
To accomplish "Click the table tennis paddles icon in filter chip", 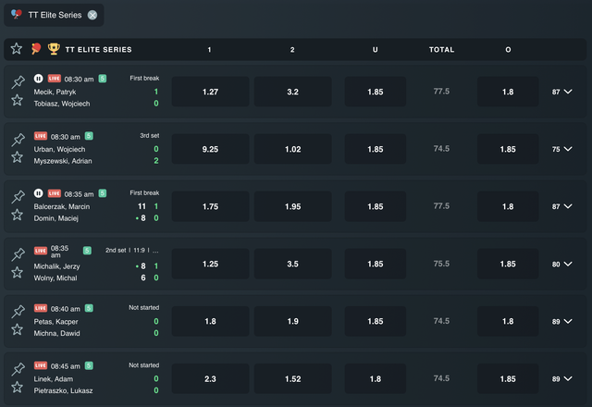I will [17, 15].
